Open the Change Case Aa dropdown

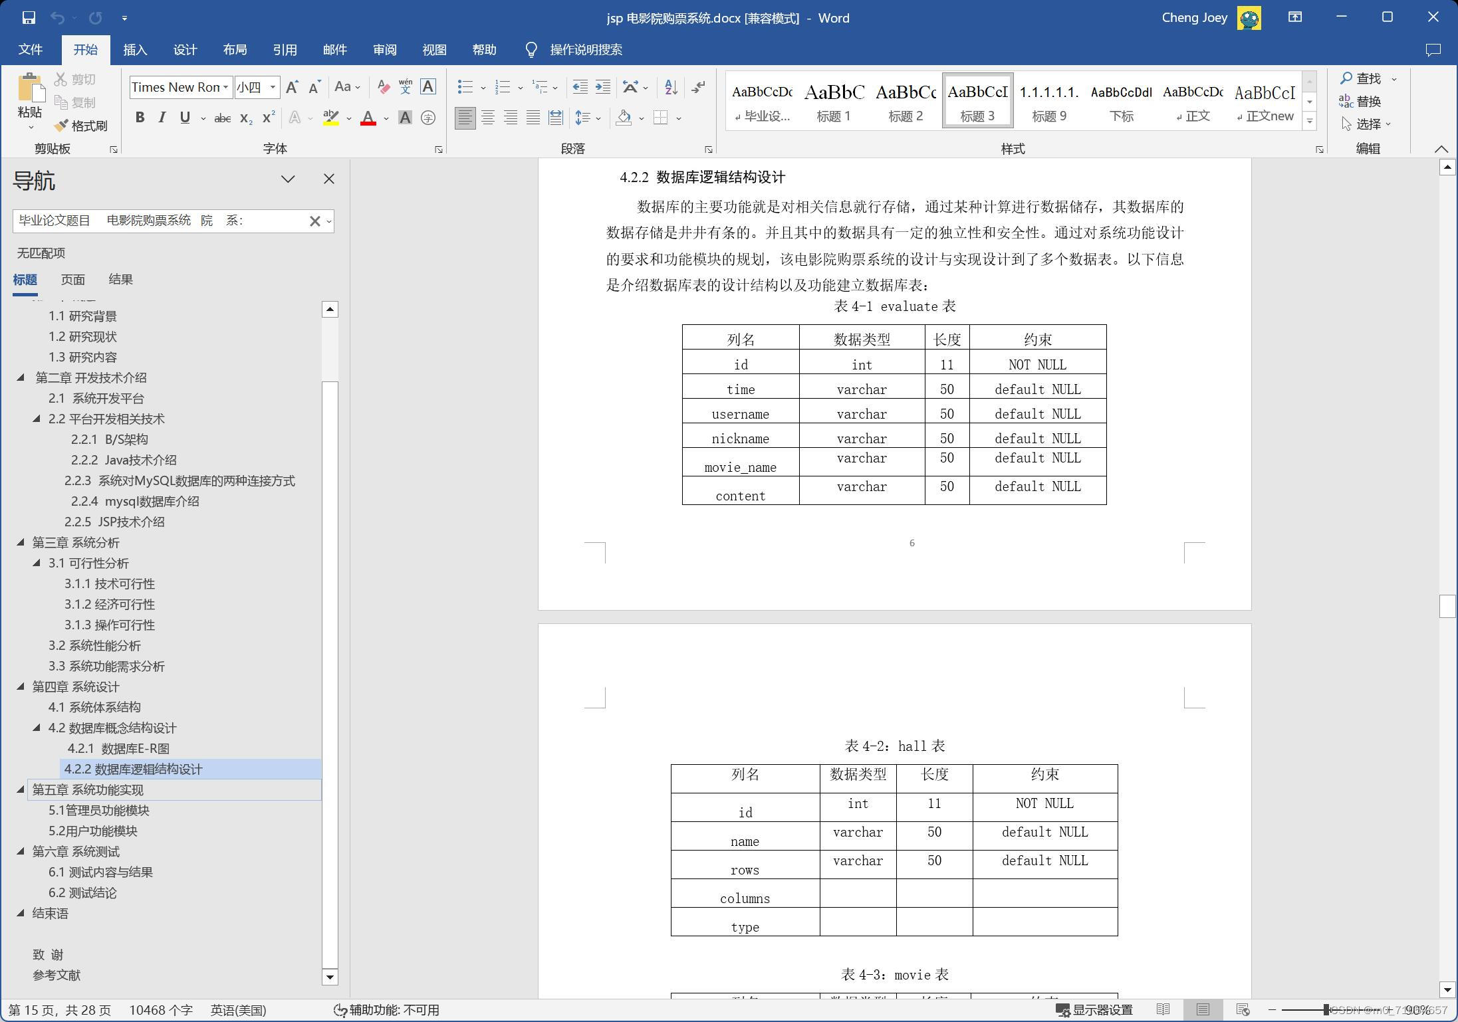pyautogui.click(x=347, y=87)
